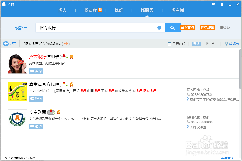Open the 招商银行信用卡 merchant title
Image resolution: width=242 pixels, height=161 pixels.
click(x=44, y=57)
